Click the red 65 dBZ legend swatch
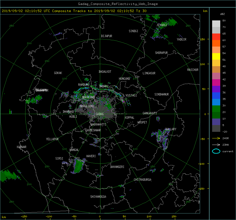Screen dimensions: 236x220 216,37
